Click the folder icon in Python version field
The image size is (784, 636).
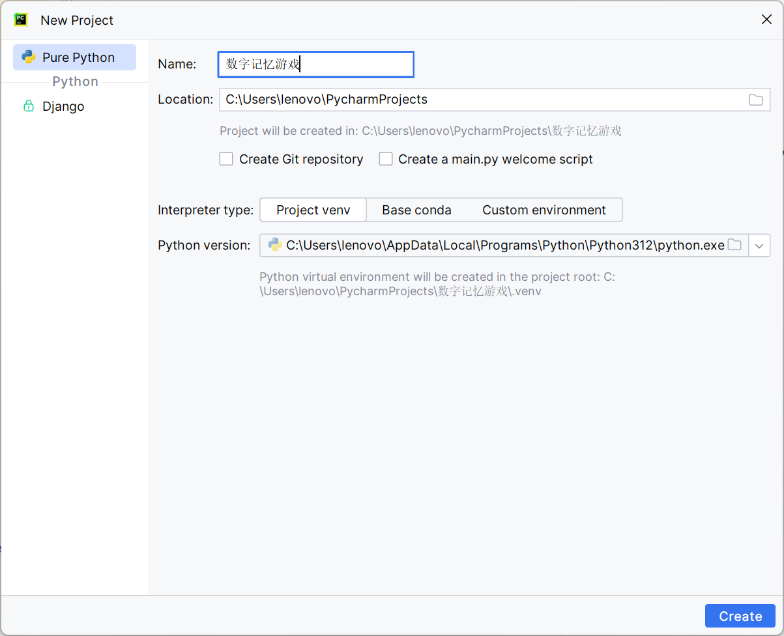[x=734, y=245]
